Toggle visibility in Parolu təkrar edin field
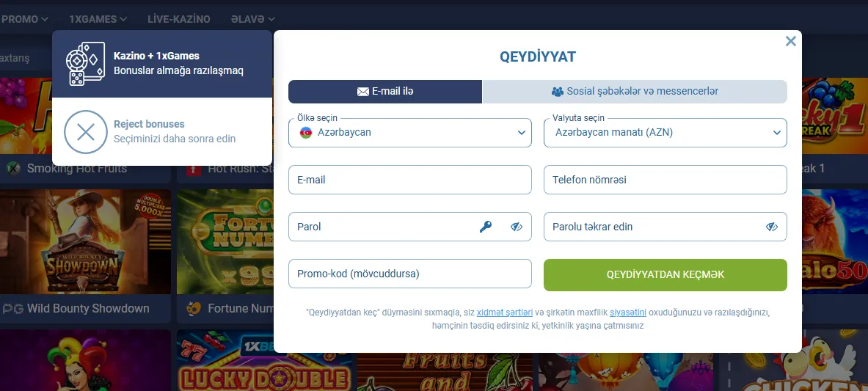Screen dimensions: 868x391 pyautogui.click(x=772, y=227)
